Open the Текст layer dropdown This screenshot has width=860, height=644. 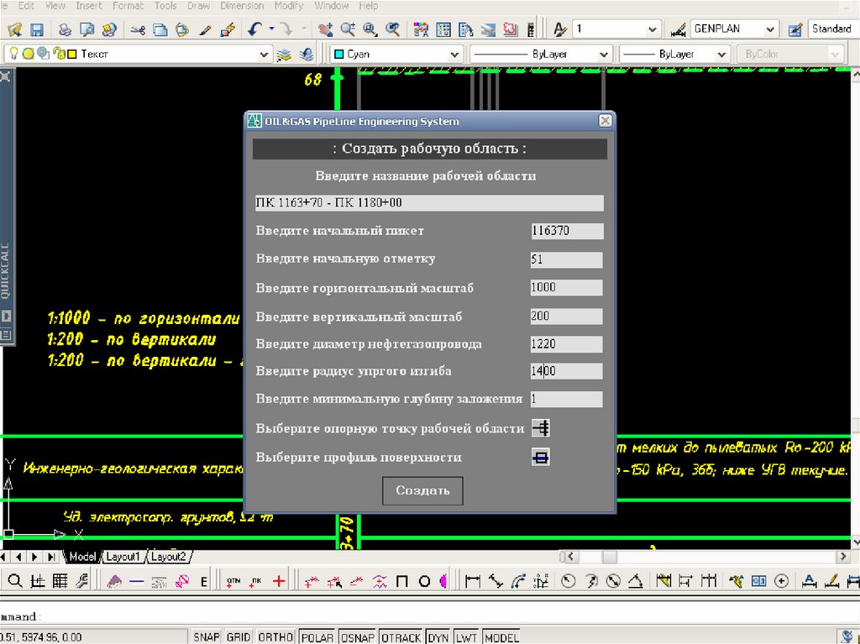coord(264,55)
